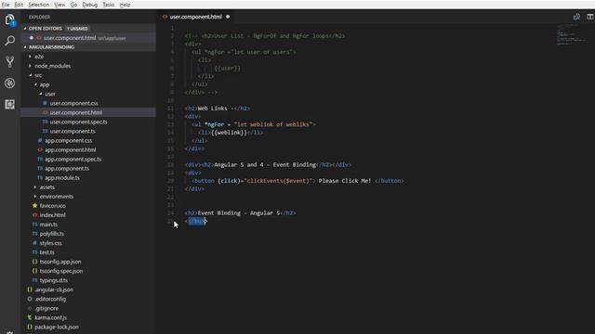Click the 'Event Binding - Angular 5' heading line
The height and width of the screenshot is (334, 595).
(x=240, y=213)
